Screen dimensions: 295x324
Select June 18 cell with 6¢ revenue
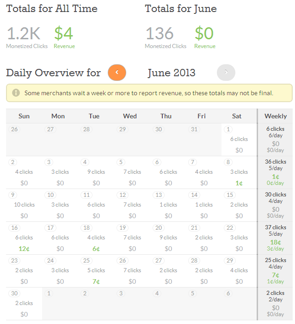(96, 238)
